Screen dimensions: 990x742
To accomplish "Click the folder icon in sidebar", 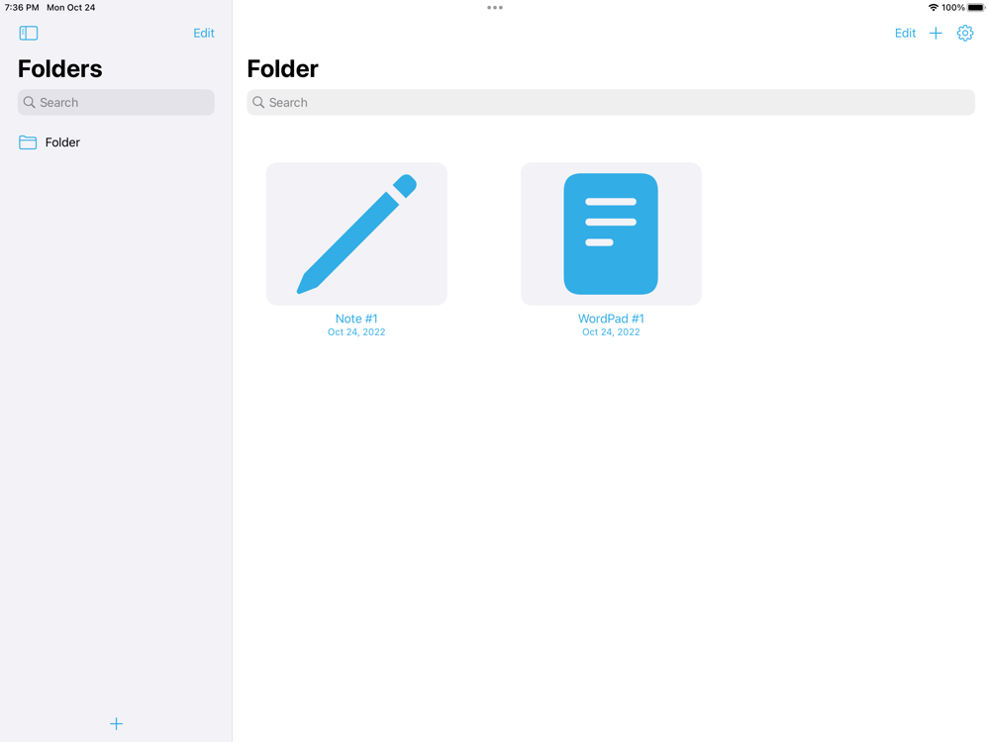I will 28,141.
